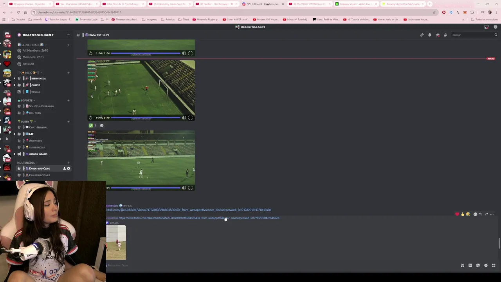Create channel in Lobby category
Viewport: 501px width, 282px height.
pyautogui.click(x=68, y=121)
